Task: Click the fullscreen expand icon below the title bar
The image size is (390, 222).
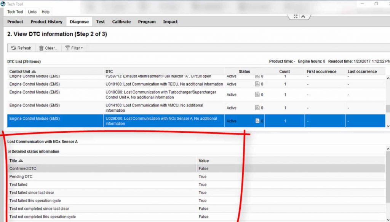Action: pos(296,17)
